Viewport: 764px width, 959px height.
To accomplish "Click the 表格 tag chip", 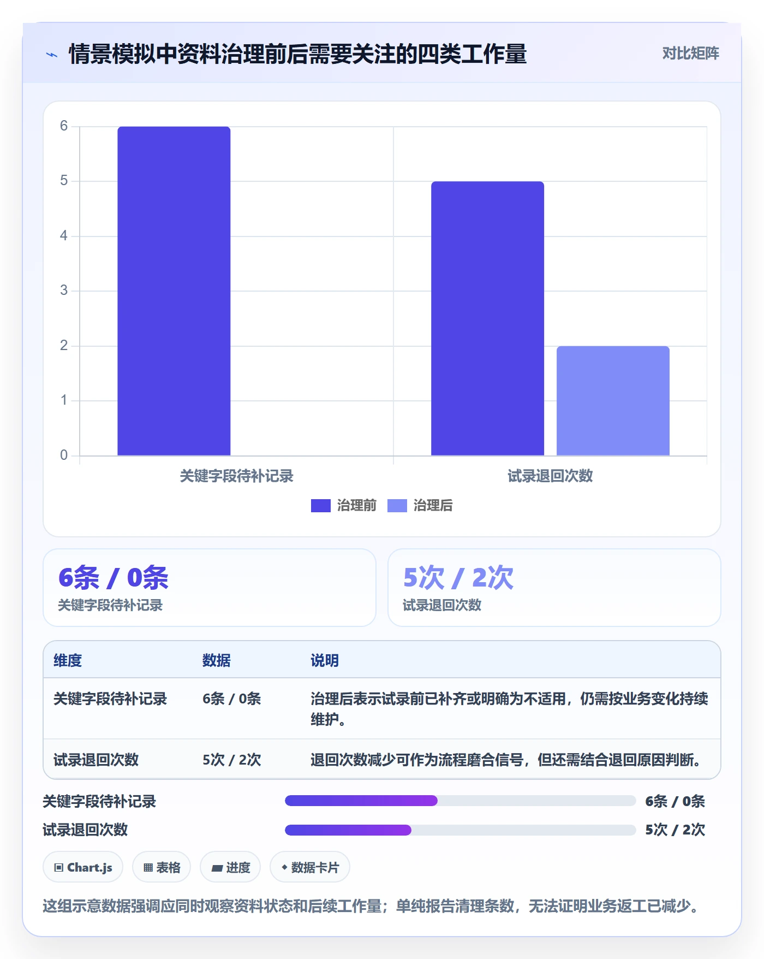I will click(162, 867).
